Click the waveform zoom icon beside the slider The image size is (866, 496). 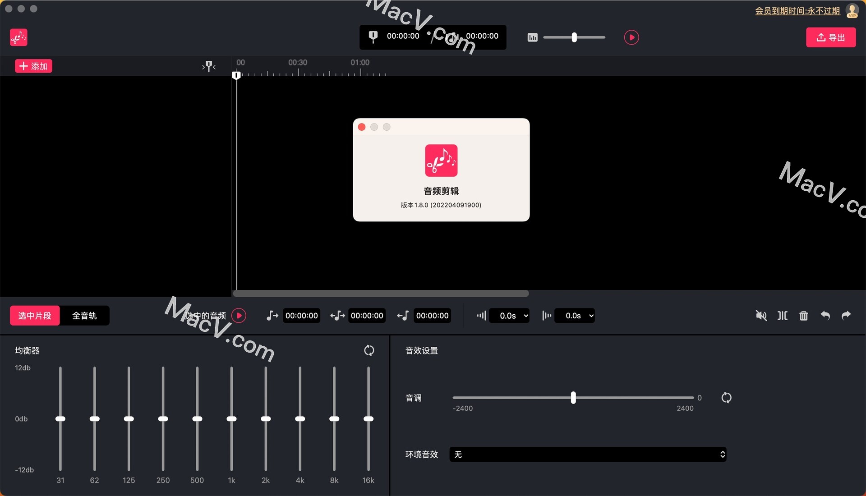pos(532,37)
